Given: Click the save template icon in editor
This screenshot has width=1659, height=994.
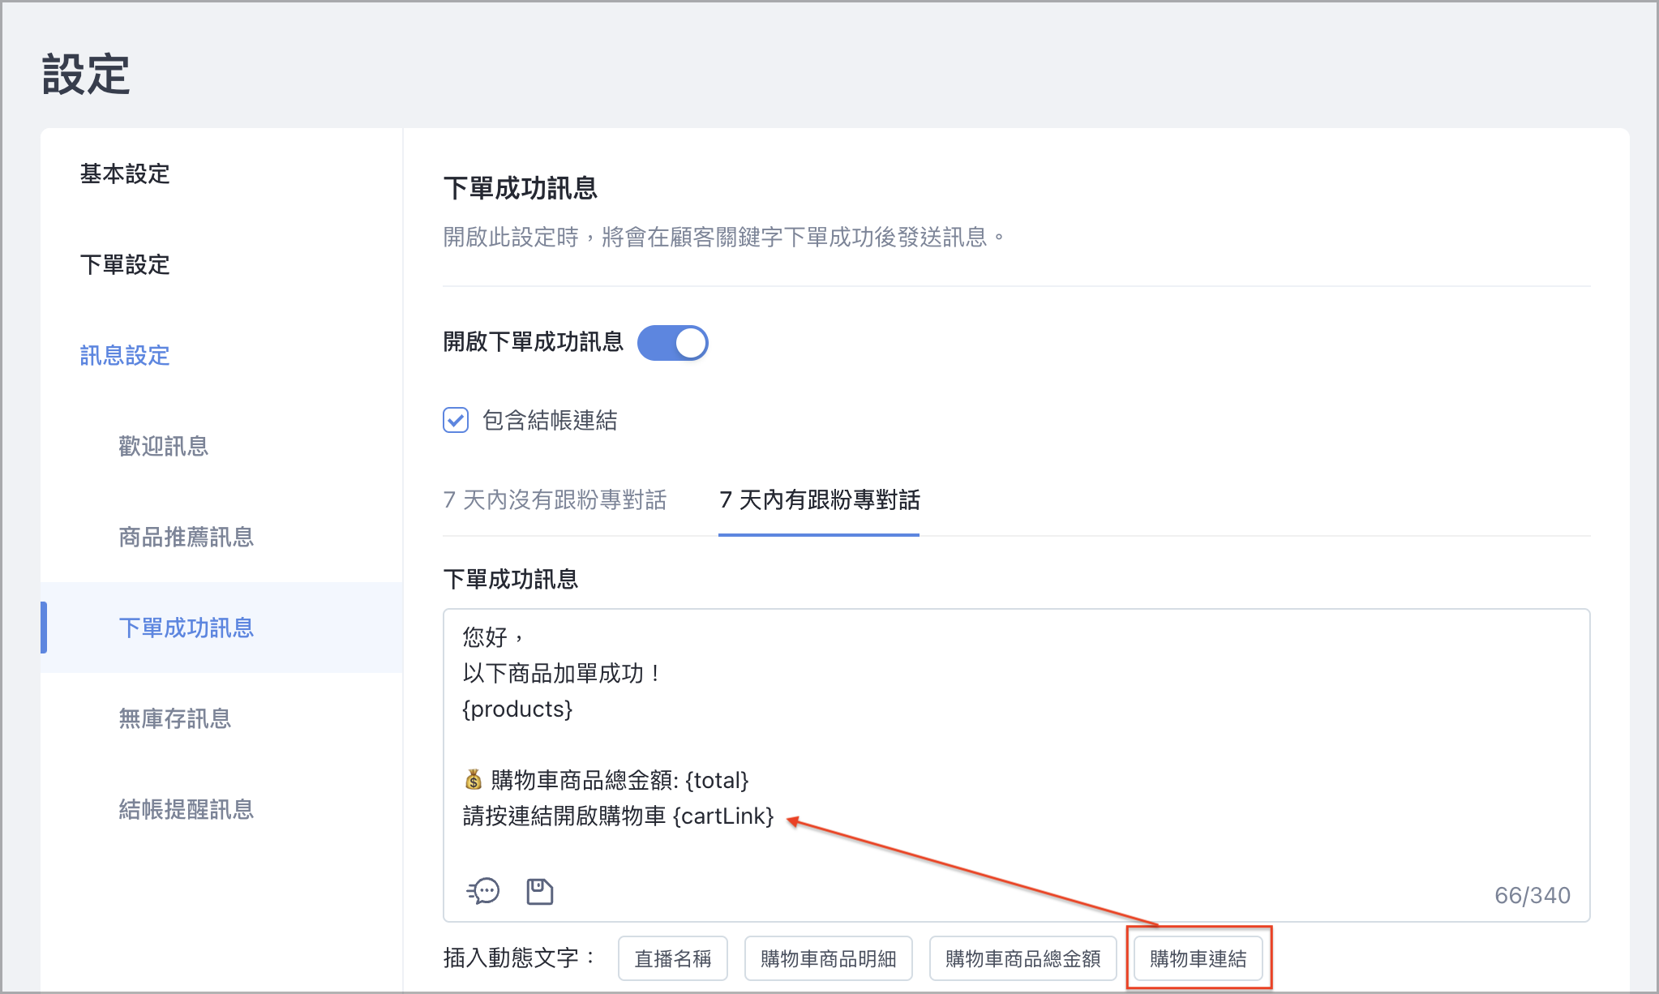Looking at the screenshot, I should pyautogui.click(x=539, y=891).
